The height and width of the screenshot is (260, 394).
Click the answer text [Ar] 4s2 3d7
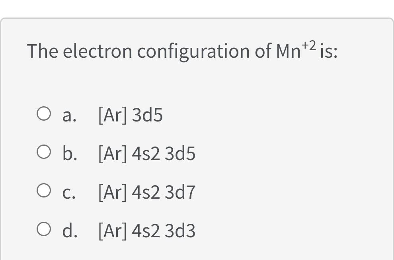(x=146, y=192)
